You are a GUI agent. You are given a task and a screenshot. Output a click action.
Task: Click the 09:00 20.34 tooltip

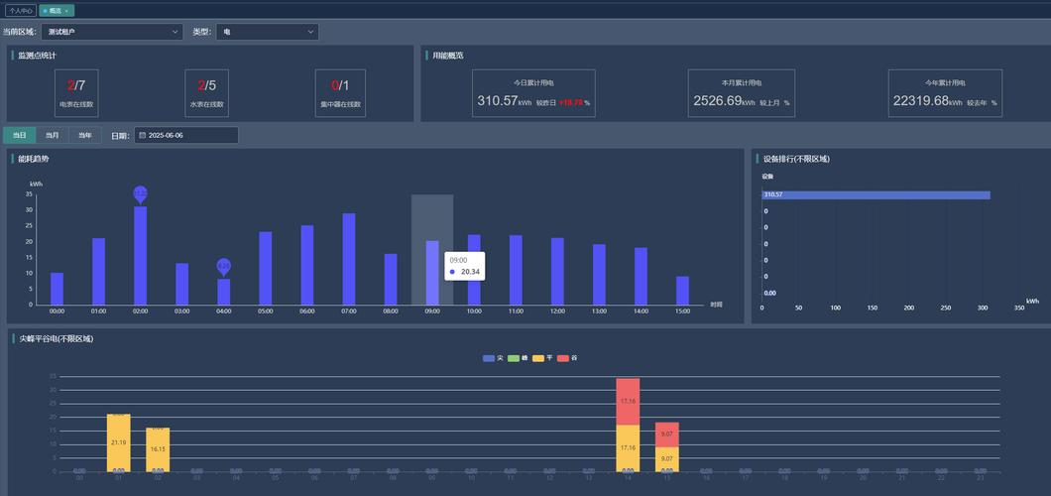tap(465, 266)
